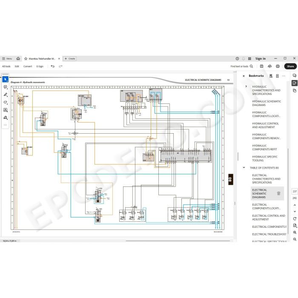Viewport: 298px width, 298px height.
Task: Go to next page with down arrow
Action: click(x=295, y=211)
